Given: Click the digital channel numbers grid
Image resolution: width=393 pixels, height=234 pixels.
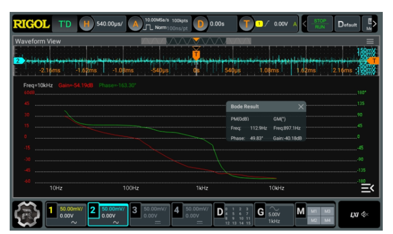Looking at the screenshot, I should click(238, 216).
